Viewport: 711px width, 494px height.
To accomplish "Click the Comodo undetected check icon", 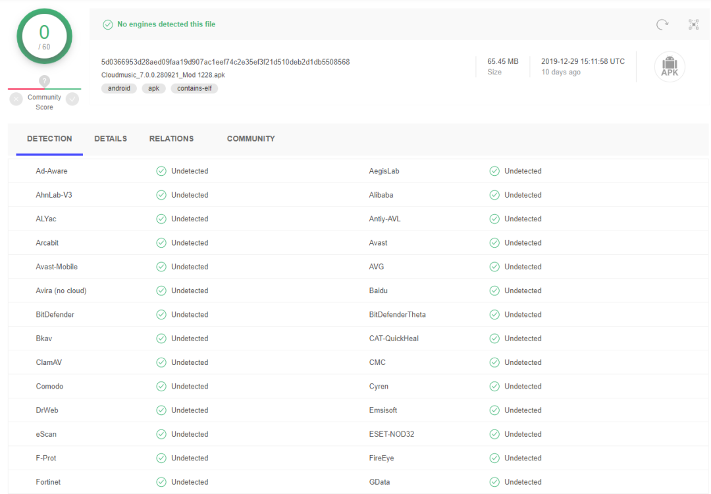I will click(x=161, y=386).
